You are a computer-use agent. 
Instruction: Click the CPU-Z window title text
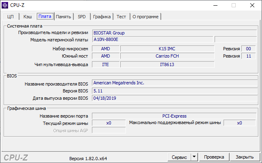17,5
